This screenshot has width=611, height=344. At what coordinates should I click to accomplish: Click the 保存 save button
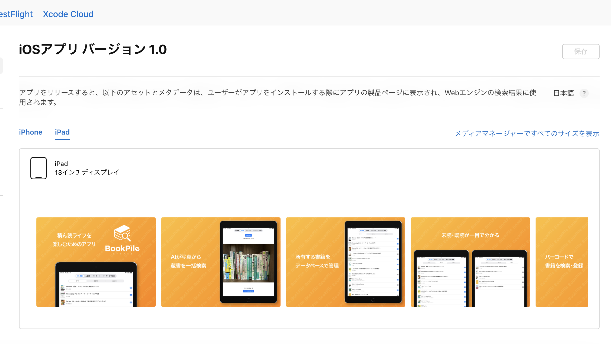pos(580,51)
